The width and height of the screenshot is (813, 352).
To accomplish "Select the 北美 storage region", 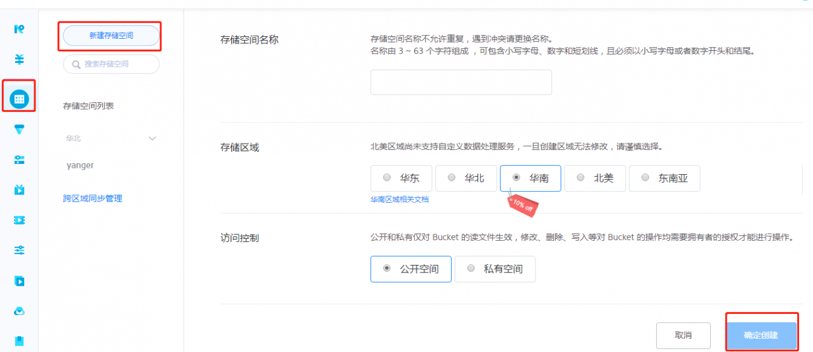I will coord(595,179).
